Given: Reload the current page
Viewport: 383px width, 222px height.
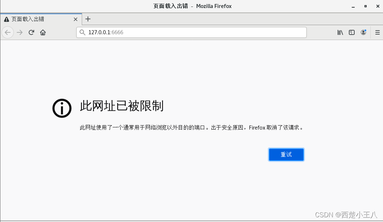Looking at the screenshot, I should pos(31,32).
